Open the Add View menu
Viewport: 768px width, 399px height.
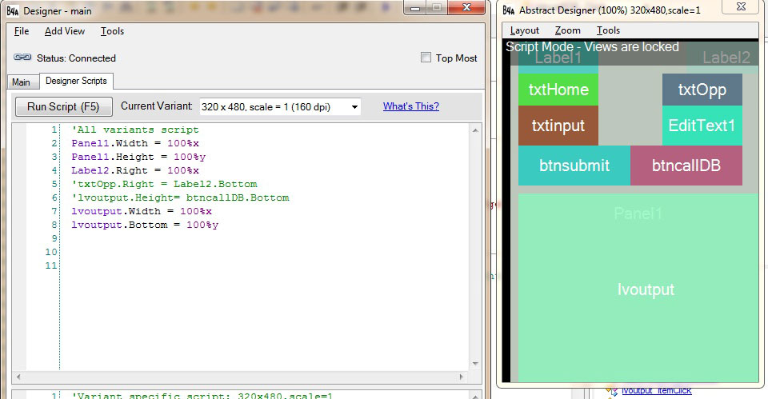point(65,31)
